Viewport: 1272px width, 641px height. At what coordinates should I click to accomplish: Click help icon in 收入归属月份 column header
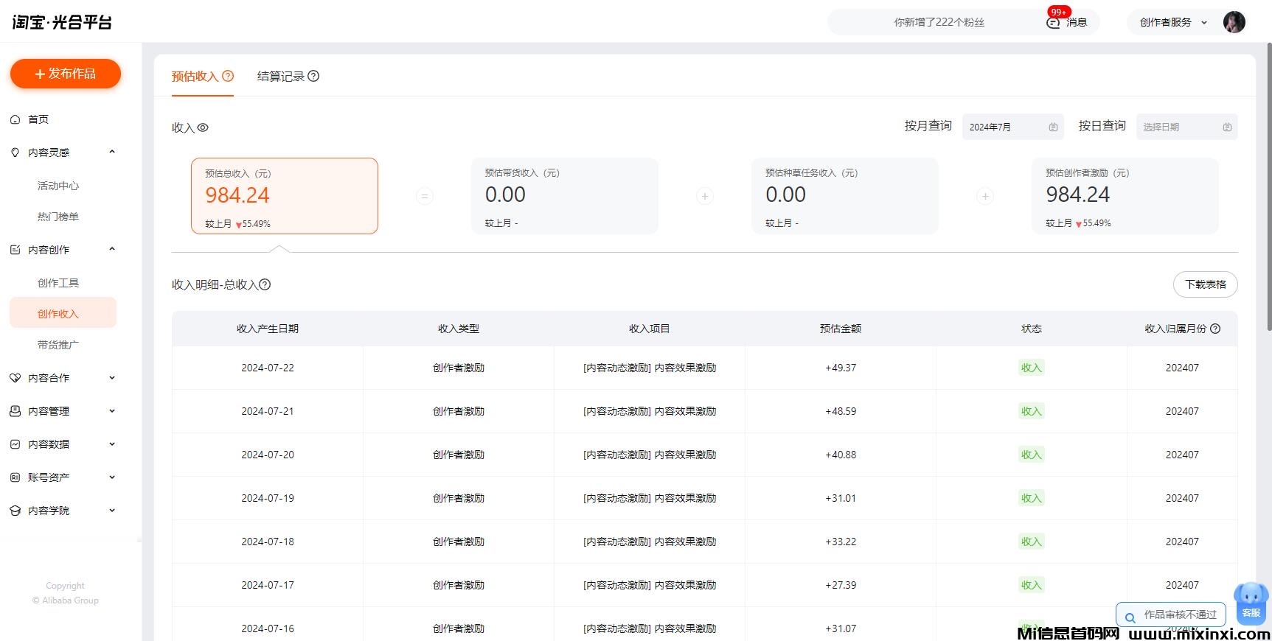(x=1215, y=329)
